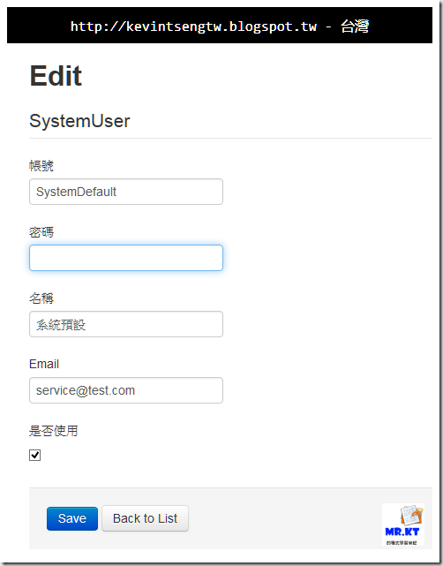Click the Back to List button
443x566 pixels.
click(145, 518)
